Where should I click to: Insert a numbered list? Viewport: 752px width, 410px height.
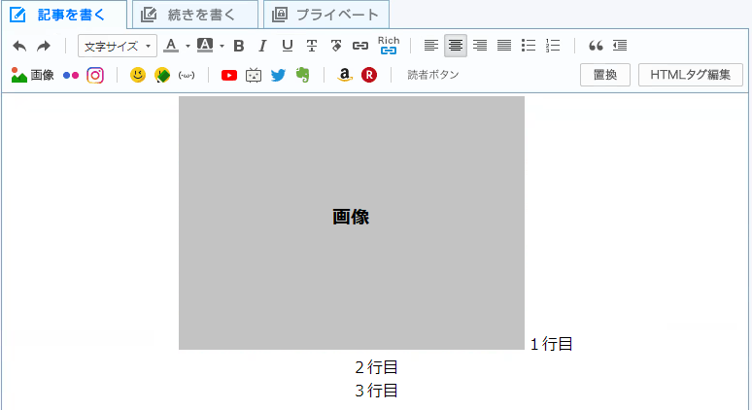553,46
